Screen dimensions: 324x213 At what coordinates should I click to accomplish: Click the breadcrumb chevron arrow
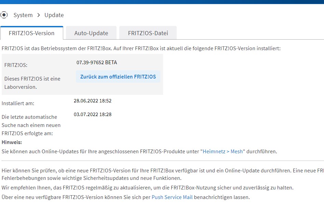[x=39, y=15]
